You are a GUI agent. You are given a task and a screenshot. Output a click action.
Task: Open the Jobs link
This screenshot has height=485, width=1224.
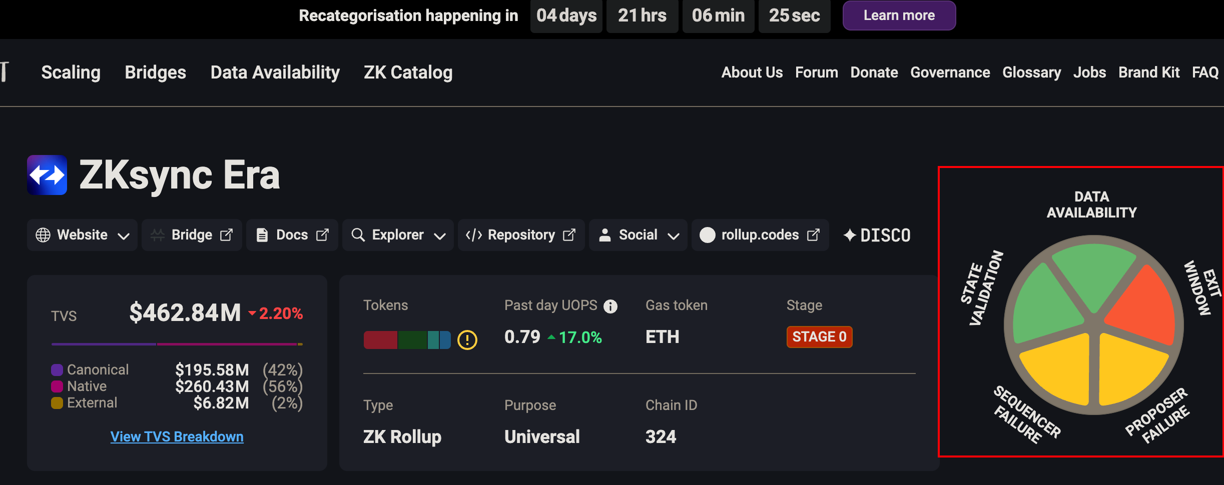pyautogui.click(x=1089, y=72)
